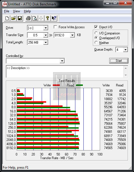Activate the context help pointer icon
The image size is (134, 172).
(54, 18)
